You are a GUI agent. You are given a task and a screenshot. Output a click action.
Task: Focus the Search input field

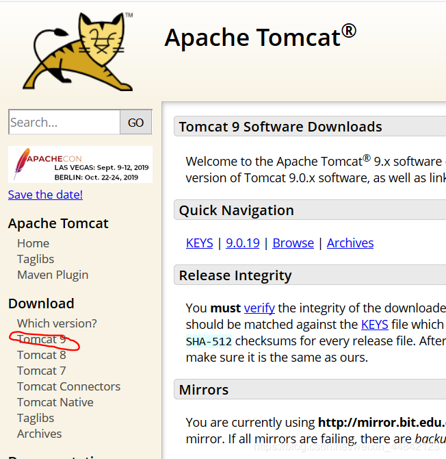tap(64, 122)
